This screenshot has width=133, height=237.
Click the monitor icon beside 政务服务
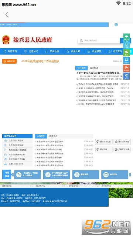pos(89,51)
